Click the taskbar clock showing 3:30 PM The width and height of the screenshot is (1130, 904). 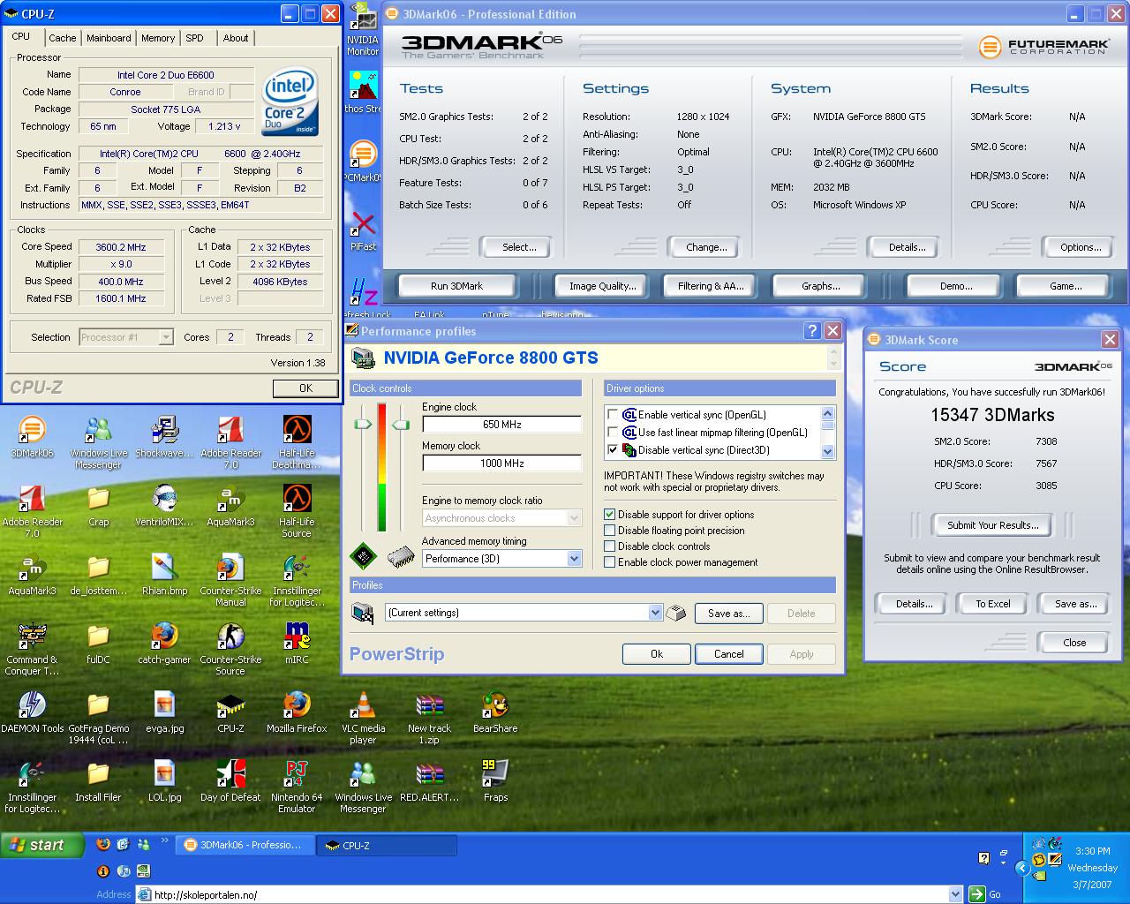tap(1092, 851)
